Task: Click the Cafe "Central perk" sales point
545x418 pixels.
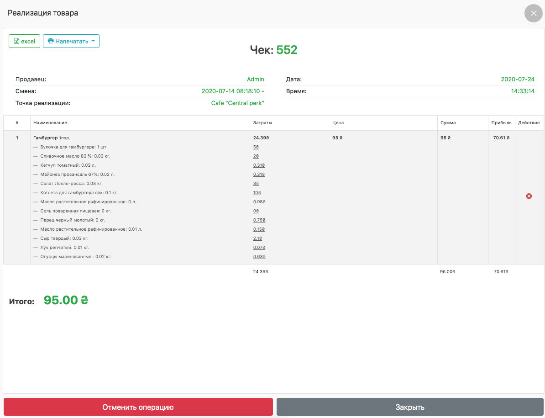Action: (237, 103)
